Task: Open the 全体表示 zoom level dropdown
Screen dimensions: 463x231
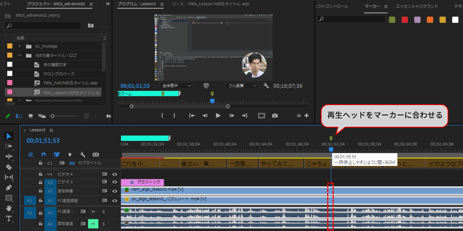Action: (x=176, y=85)
